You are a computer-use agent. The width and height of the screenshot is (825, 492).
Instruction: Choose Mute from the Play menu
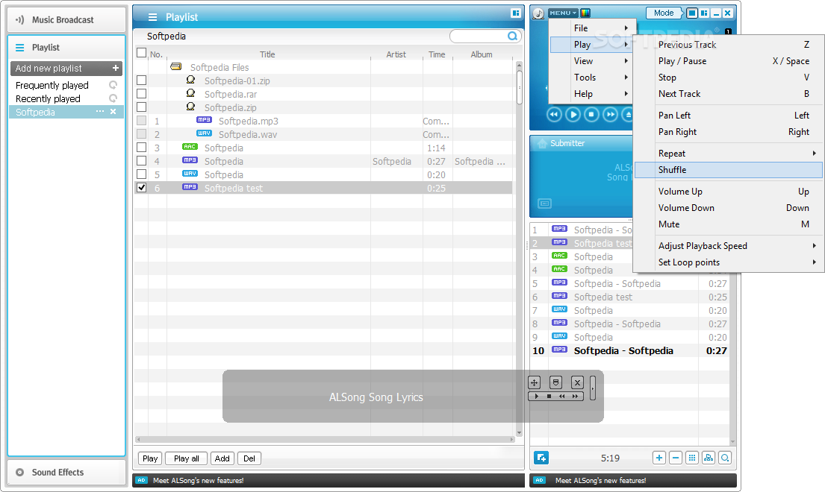point(729,224)
